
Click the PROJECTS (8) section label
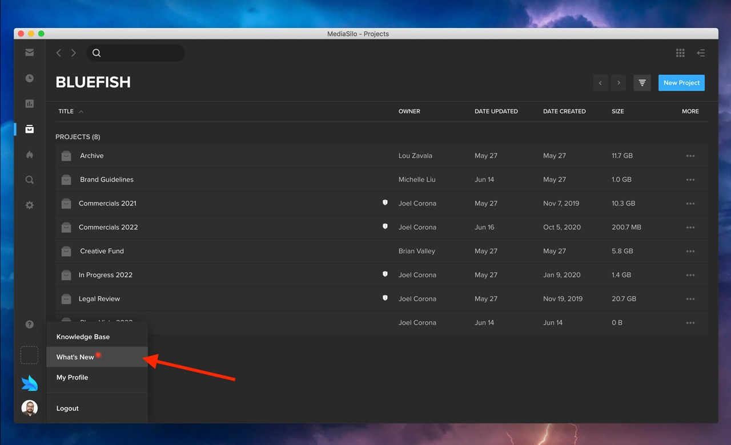(78, 137)
